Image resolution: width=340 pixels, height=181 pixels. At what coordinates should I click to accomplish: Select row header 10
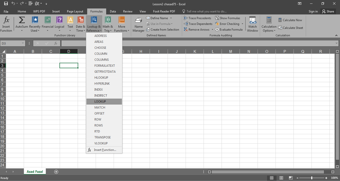pos(3,99)
